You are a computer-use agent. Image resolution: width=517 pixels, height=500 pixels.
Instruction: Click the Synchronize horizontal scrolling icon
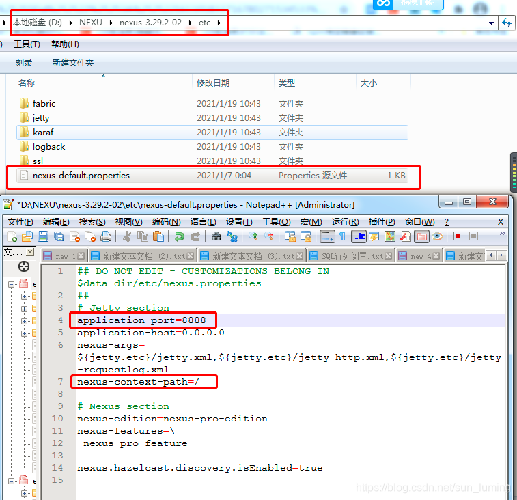pos(306,236)
